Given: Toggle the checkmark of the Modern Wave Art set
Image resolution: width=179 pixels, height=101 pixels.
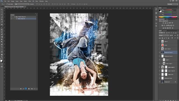Looking at the screenshot, I should (11, 17).
